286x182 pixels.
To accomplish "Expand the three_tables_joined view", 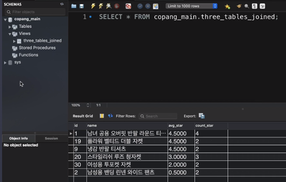I will [x=14, y=41].
